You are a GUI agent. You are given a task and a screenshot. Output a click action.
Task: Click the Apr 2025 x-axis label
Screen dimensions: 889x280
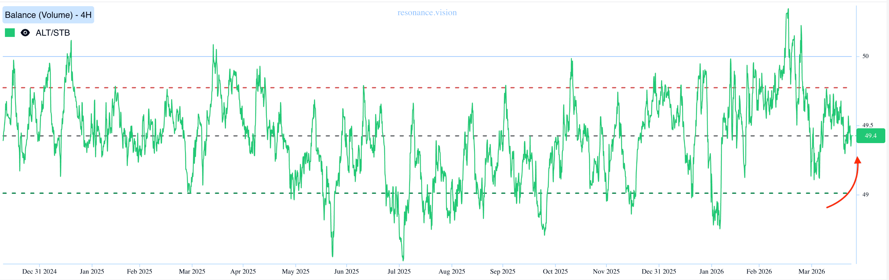243,271
